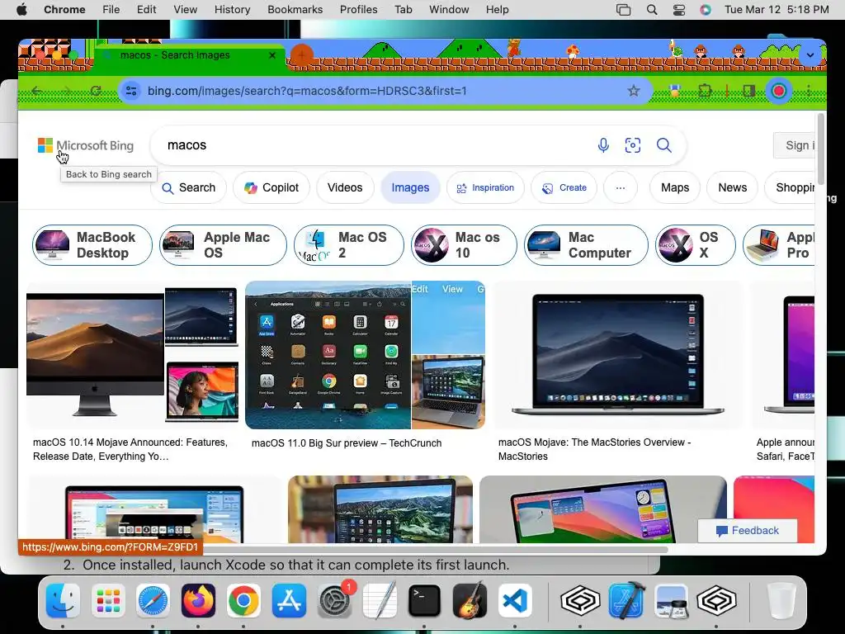The image size is (845, 634).
Task: Open Launchpad from the Dock
Action: click(108, 601)
